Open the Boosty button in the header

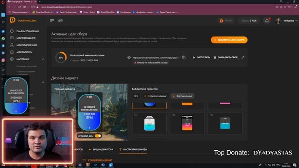click(x=226, y=21)
